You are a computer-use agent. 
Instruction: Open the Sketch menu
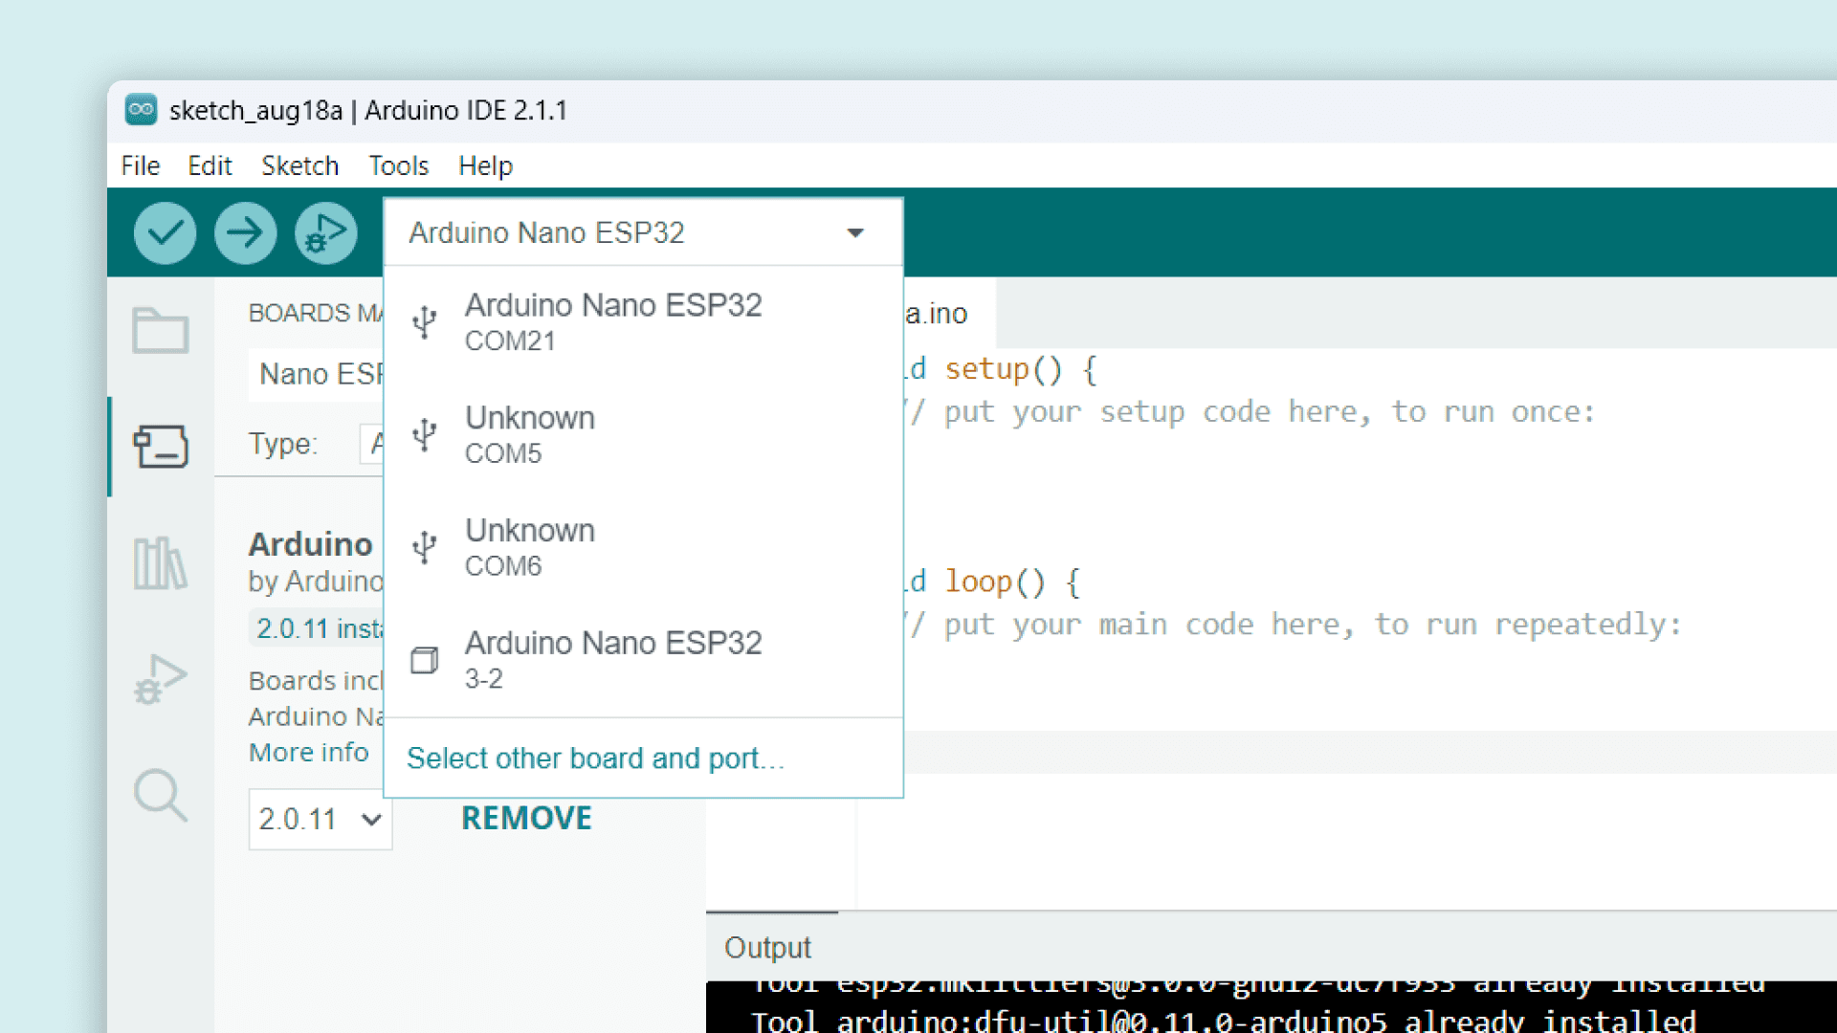tap(299, 165)
